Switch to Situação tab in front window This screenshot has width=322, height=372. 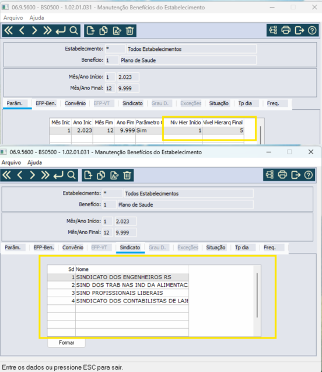216,248
